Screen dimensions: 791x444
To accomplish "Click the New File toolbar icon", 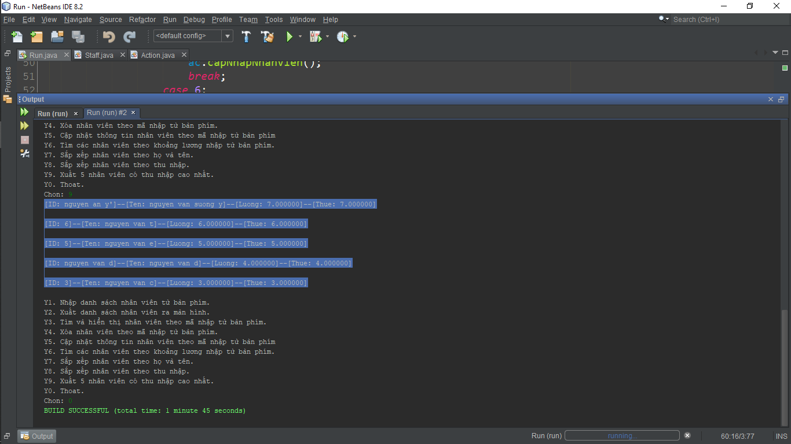I will (17, 36).
